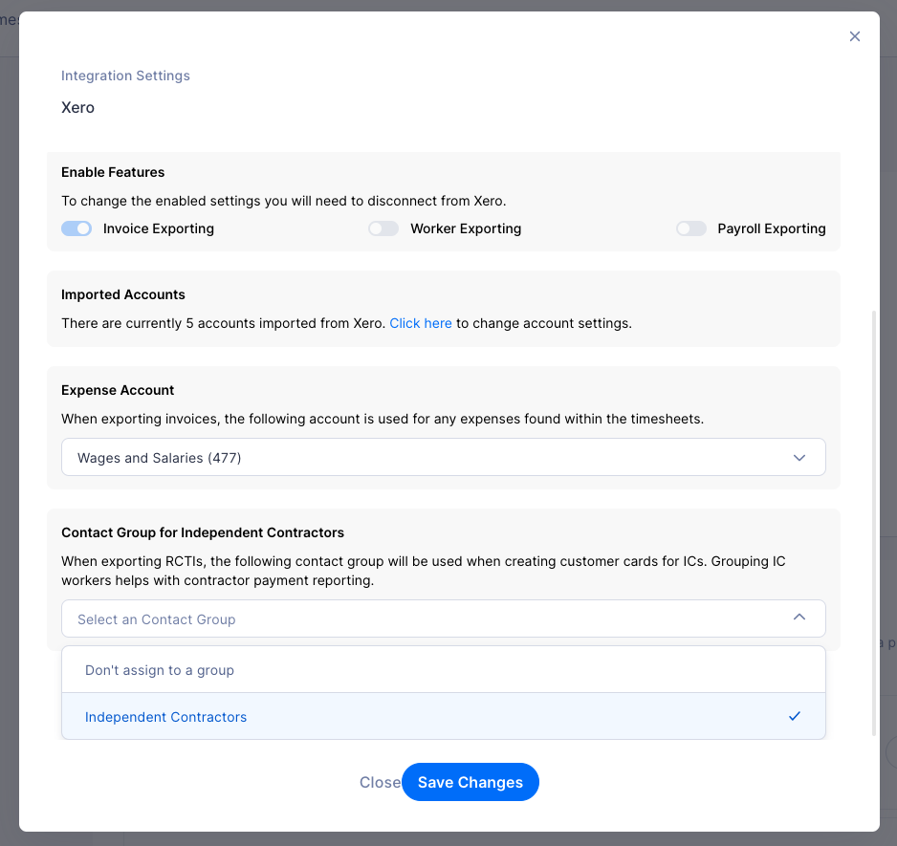This screenshot has width=897, height=846.
Task: Select the 'Independent Contractors' option
Action: click(x=444, y=716)
